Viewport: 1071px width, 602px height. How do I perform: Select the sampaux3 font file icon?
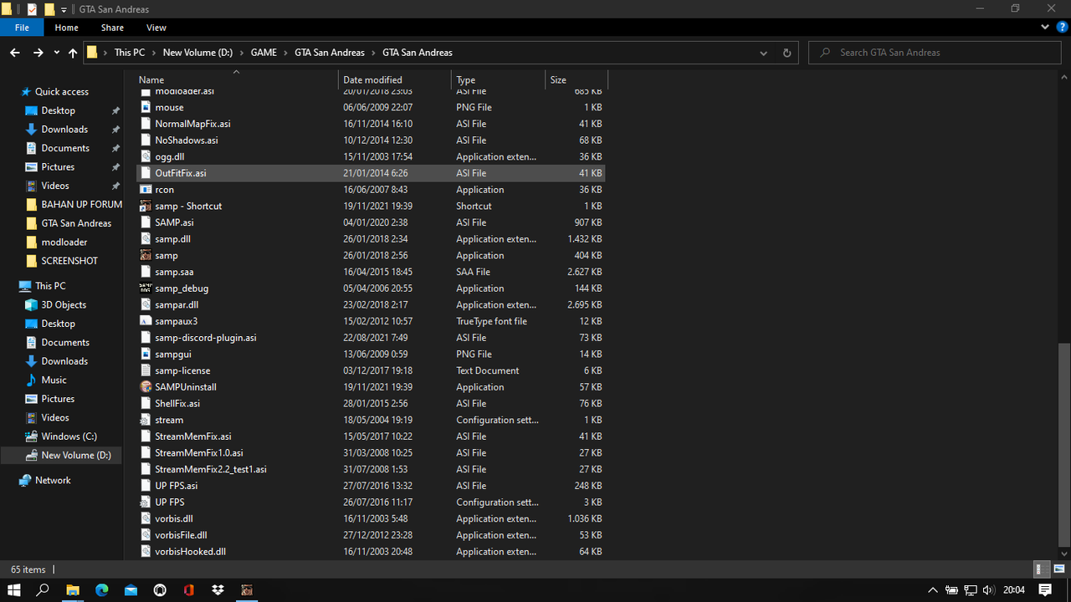coord(146,321)
